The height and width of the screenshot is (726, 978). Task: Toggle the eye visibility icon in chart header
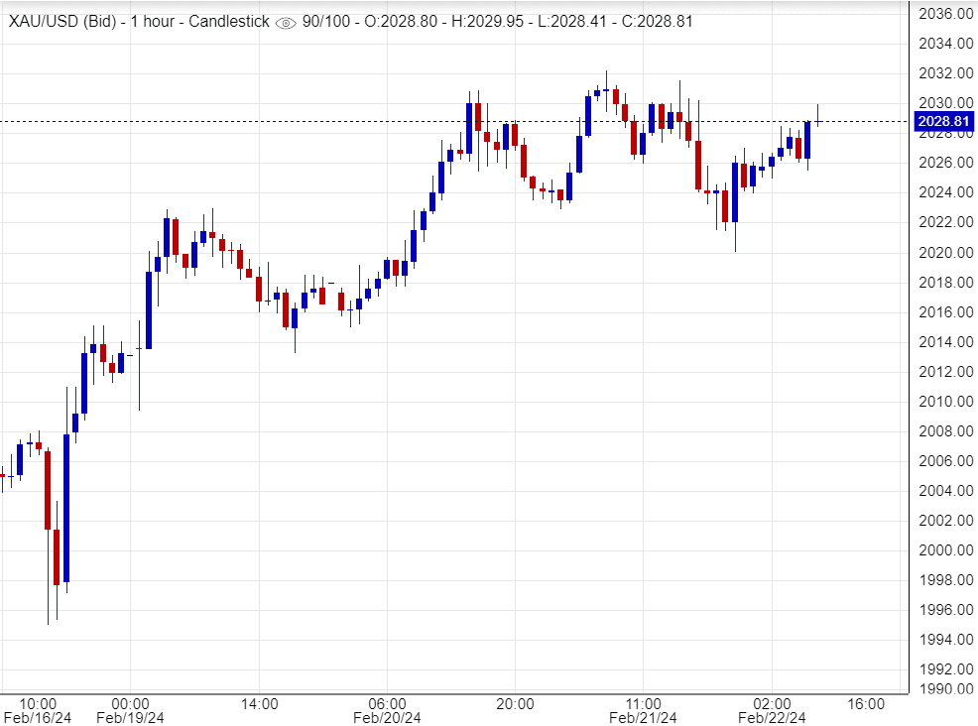[285, 22]
